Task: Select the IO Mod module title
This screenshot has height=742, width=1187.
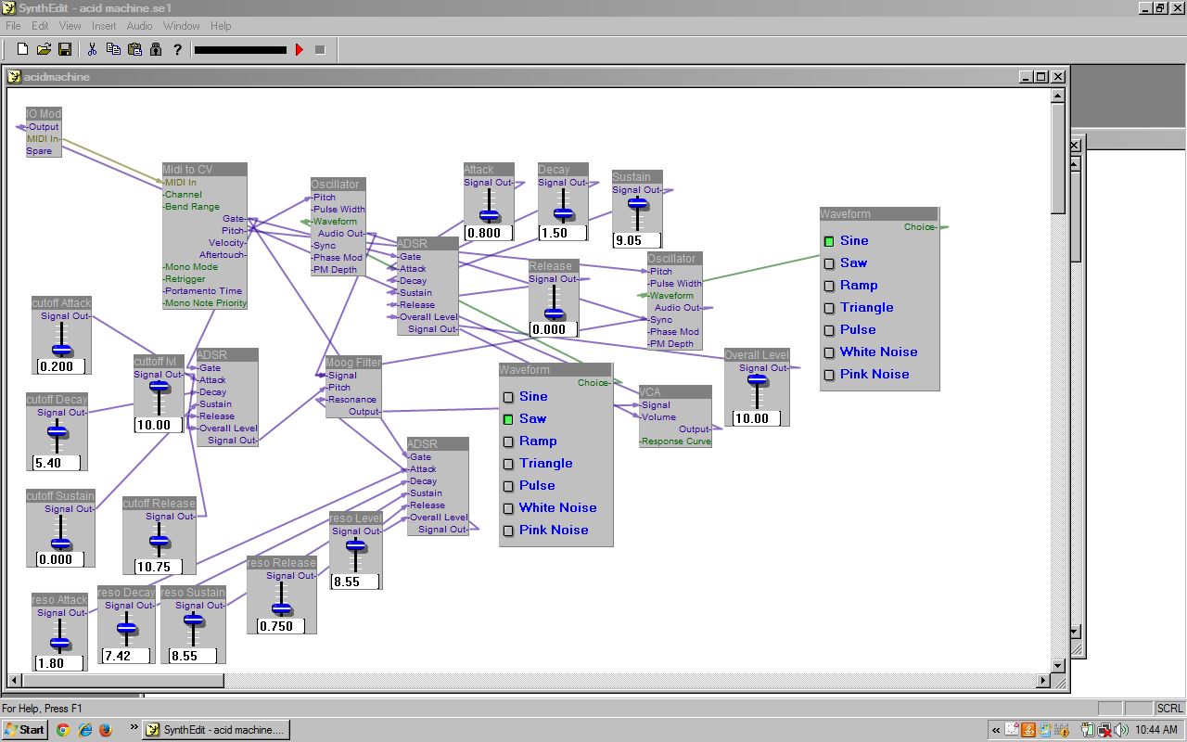Action: pos(44,114)
